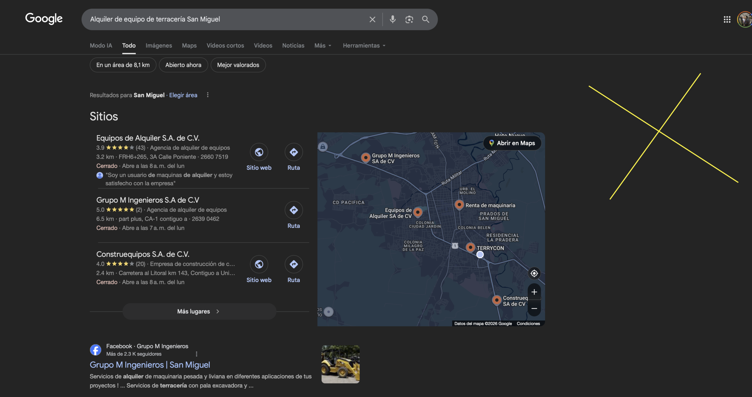Click the review quote 'Soy un usuario de maquinas'
This screenshot has height=397, width=752.
[169, 179]
